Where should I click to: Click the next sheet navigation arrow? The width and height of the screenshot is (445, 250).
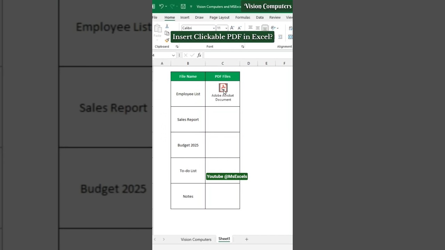pos(164,239)
